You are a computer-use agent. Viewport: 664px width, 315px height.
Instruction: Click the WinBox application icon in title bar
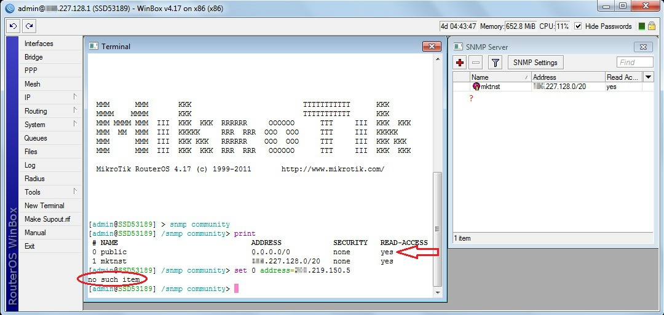(9, 8)
